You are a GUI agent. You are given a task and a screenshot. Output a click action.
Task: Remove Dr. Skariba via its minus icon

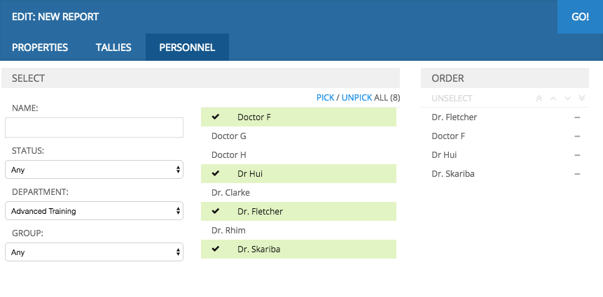(x=577, y=174)
